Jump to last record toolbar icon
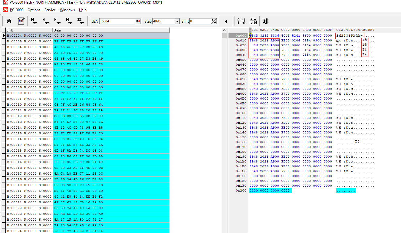The width and height of the screenshot is (401, 233). [x=69, y=21]
